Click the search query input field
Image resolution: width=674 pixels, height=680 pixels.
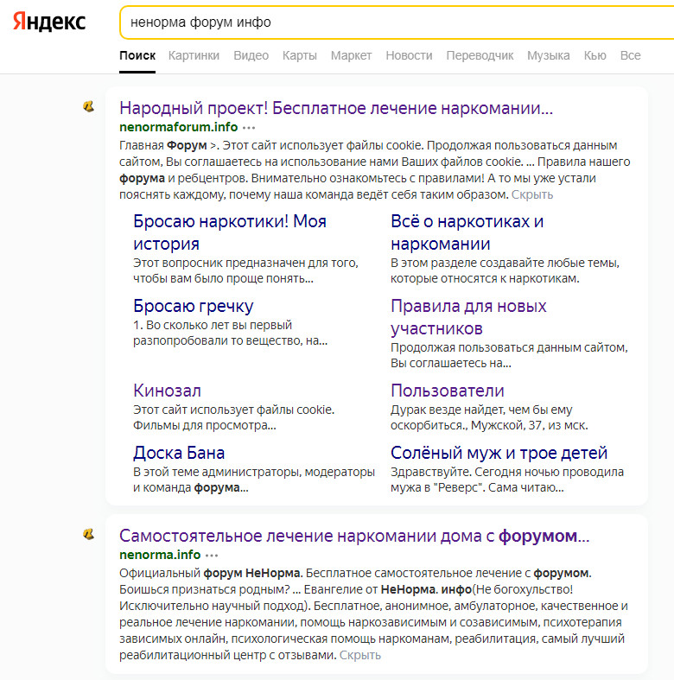(x=389, y=22)
